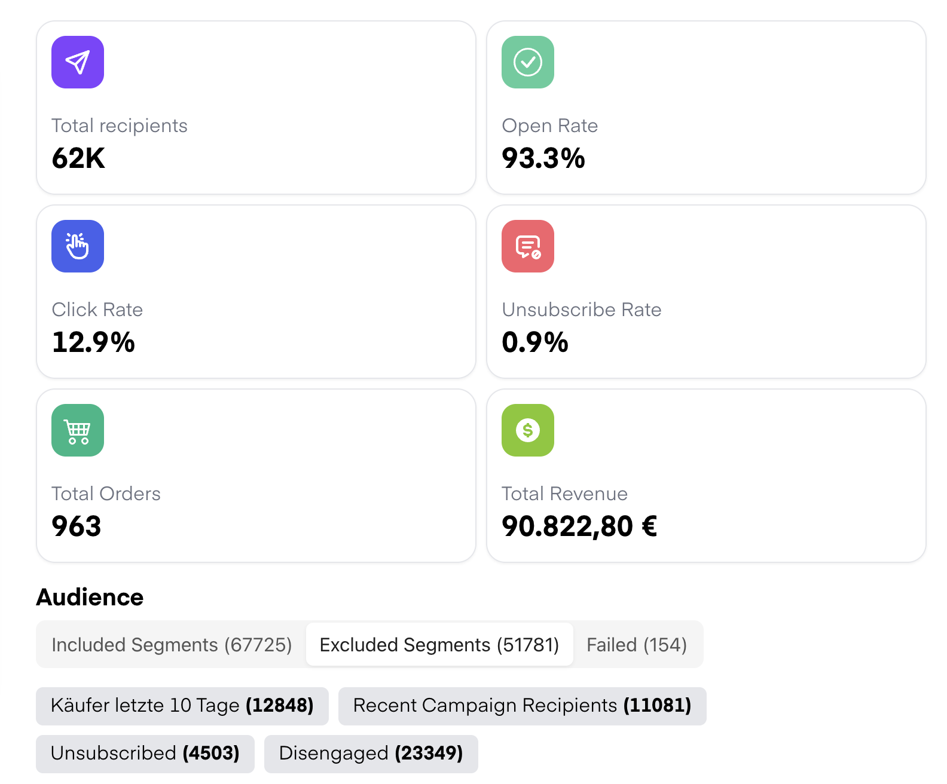Screen dimensions: 947x784
Task: Click the 62K total recipients value
Action: pyautogui.click(x=78, y=158)
